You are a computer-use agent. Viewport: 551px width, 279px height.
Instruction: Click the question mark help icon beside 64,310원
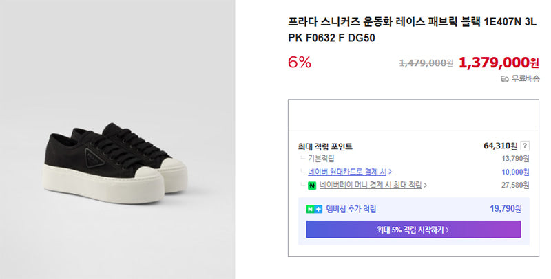(x=525, y=146)
